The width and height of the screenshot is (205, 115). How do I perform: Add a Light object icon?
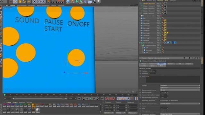click(x=99, y=2)
